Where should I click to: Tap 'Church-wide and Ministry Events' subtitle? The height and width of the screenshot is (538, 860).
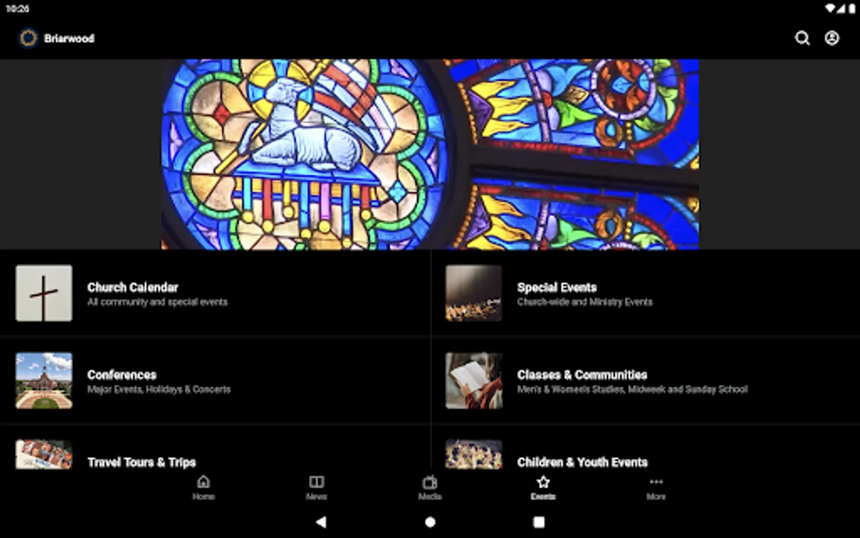[585, 302]
